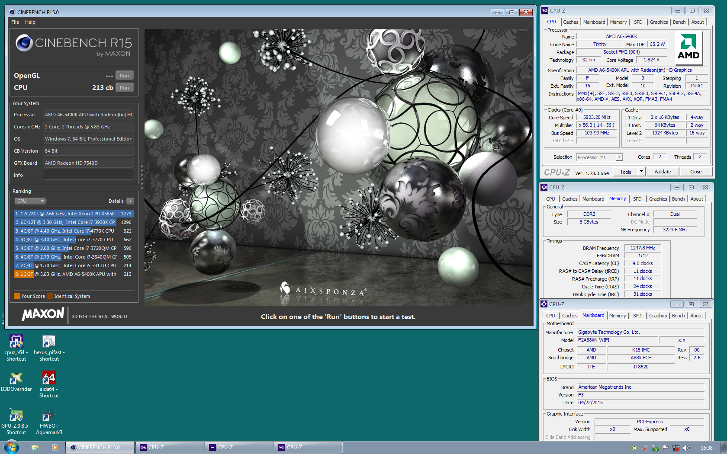The height and width of the screenshot is (454, 727).
Task: Open Windows Explorer from the taskbar
Action: (x=35, y=448)
